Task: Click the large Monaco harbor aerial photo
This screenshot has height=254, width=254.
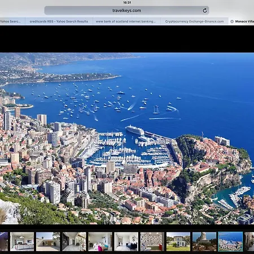Action: click(127, 138)
